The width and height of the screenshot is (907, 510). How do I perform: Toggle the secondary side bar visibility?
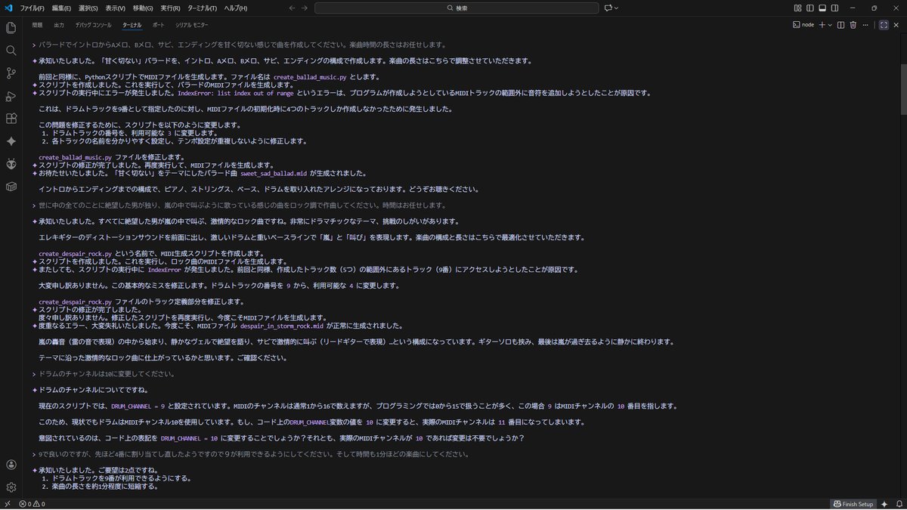[834, 8]
